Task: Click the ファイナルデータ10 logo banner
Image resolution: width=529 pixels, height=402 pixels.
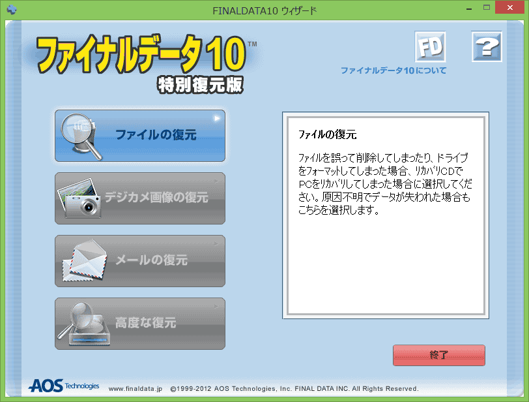Action: pyautogui.click(x=142, y=54)
